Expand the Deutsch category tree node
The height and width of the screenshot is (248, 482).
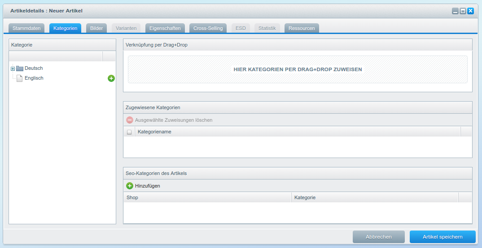[13, 68]
